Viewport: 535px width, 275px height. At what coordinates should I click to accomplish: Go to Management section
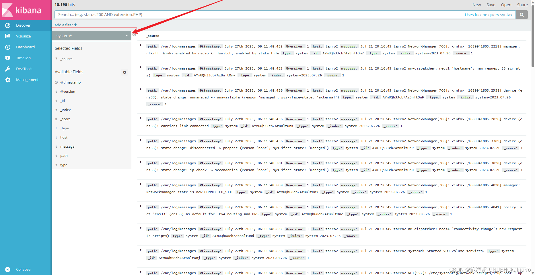[27, 80]
